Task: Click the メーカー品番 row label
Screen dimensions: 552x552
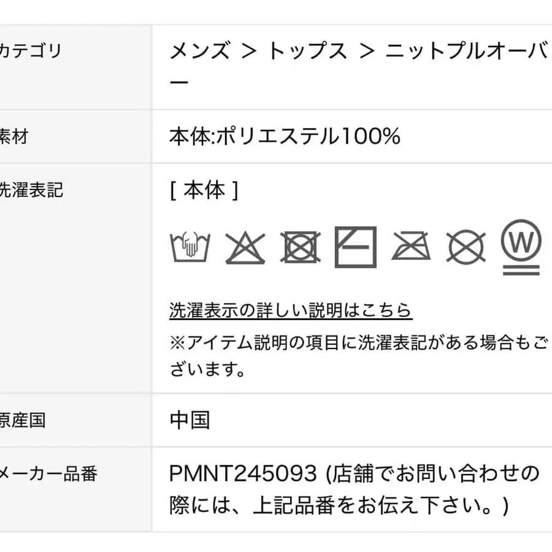Action: (48, 473)
